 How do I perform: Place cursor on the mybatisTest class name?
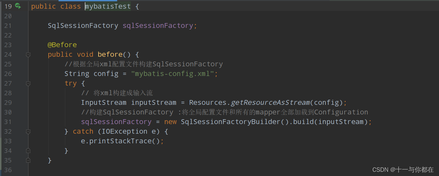point(108,6)
